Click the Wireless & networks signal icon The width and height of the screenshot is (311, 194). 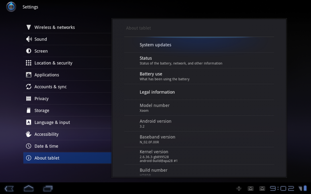(x=29, y=27)
